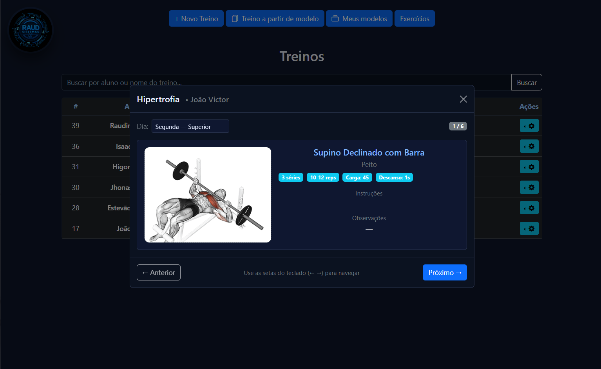Click the decline bench press exercise image

coord(208,195)
